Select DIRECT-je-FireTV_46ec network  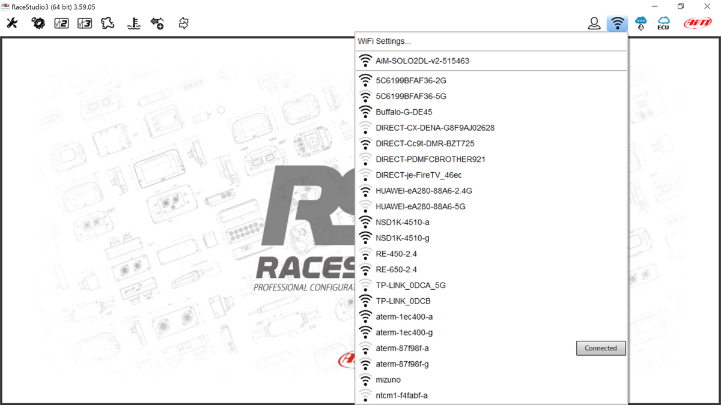click(491, 175)
